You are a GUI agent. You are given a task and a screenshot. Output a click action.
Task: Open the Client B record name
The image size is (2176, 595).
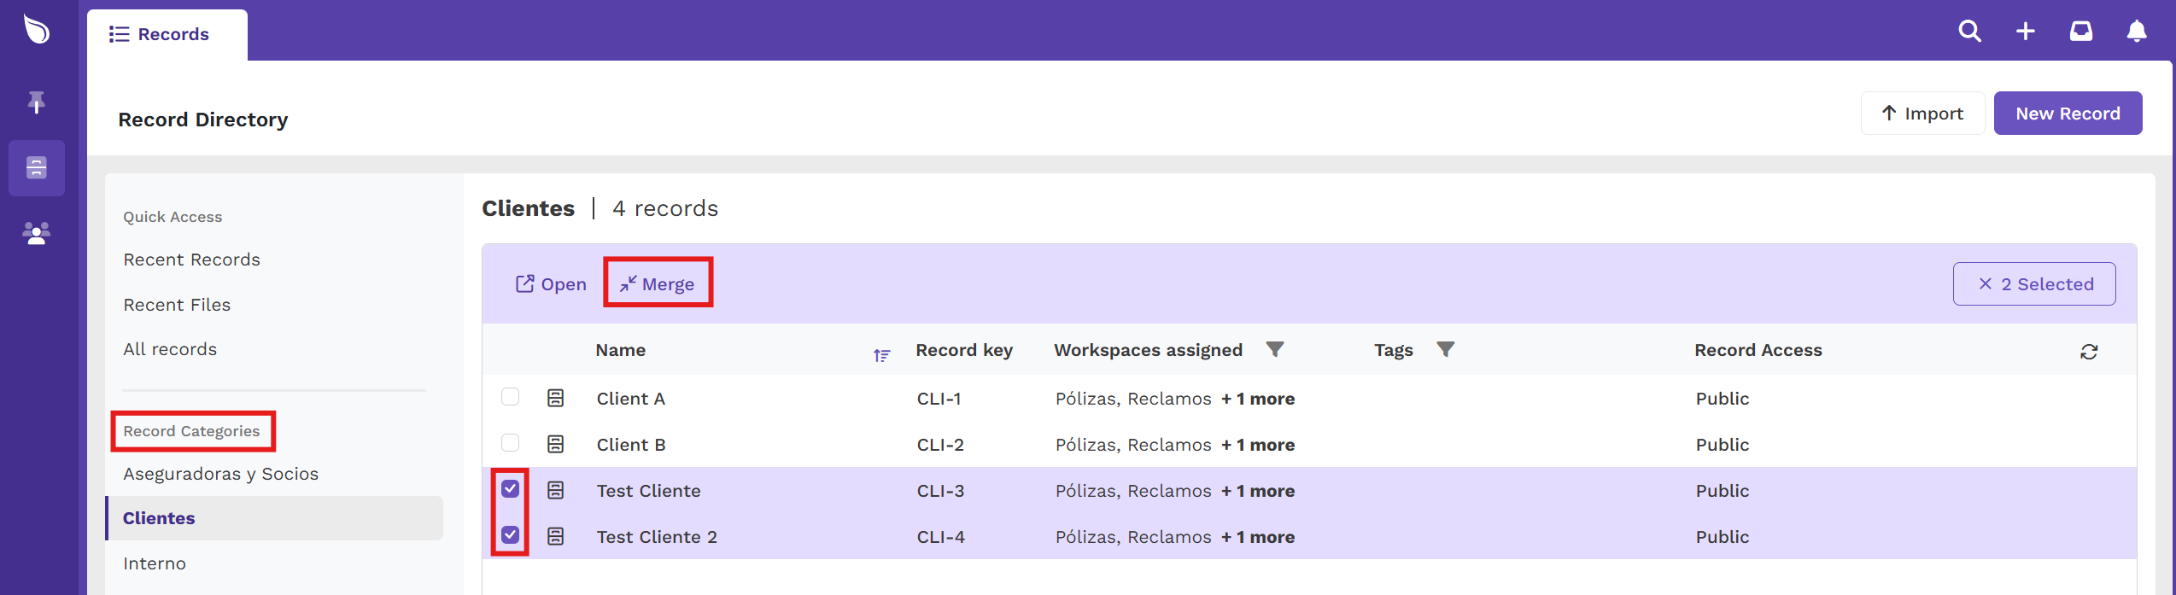pyautogui.click(x=631, y=445)
